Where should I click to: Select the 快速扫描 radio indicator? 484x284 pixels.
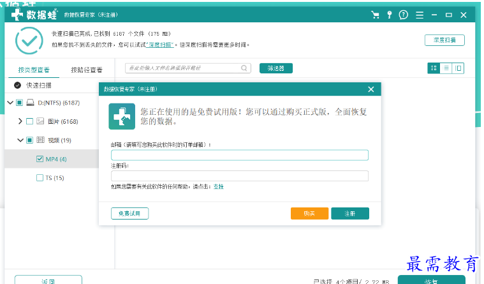[x=18, y=86]
